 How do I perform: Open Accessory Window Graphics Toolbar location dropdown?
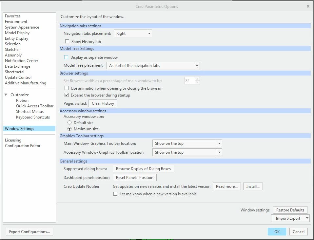click(220, 152)
